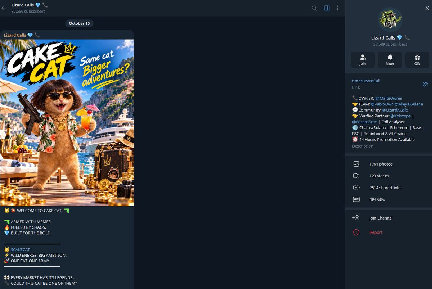Click the 'Description' label

point(363,146)
